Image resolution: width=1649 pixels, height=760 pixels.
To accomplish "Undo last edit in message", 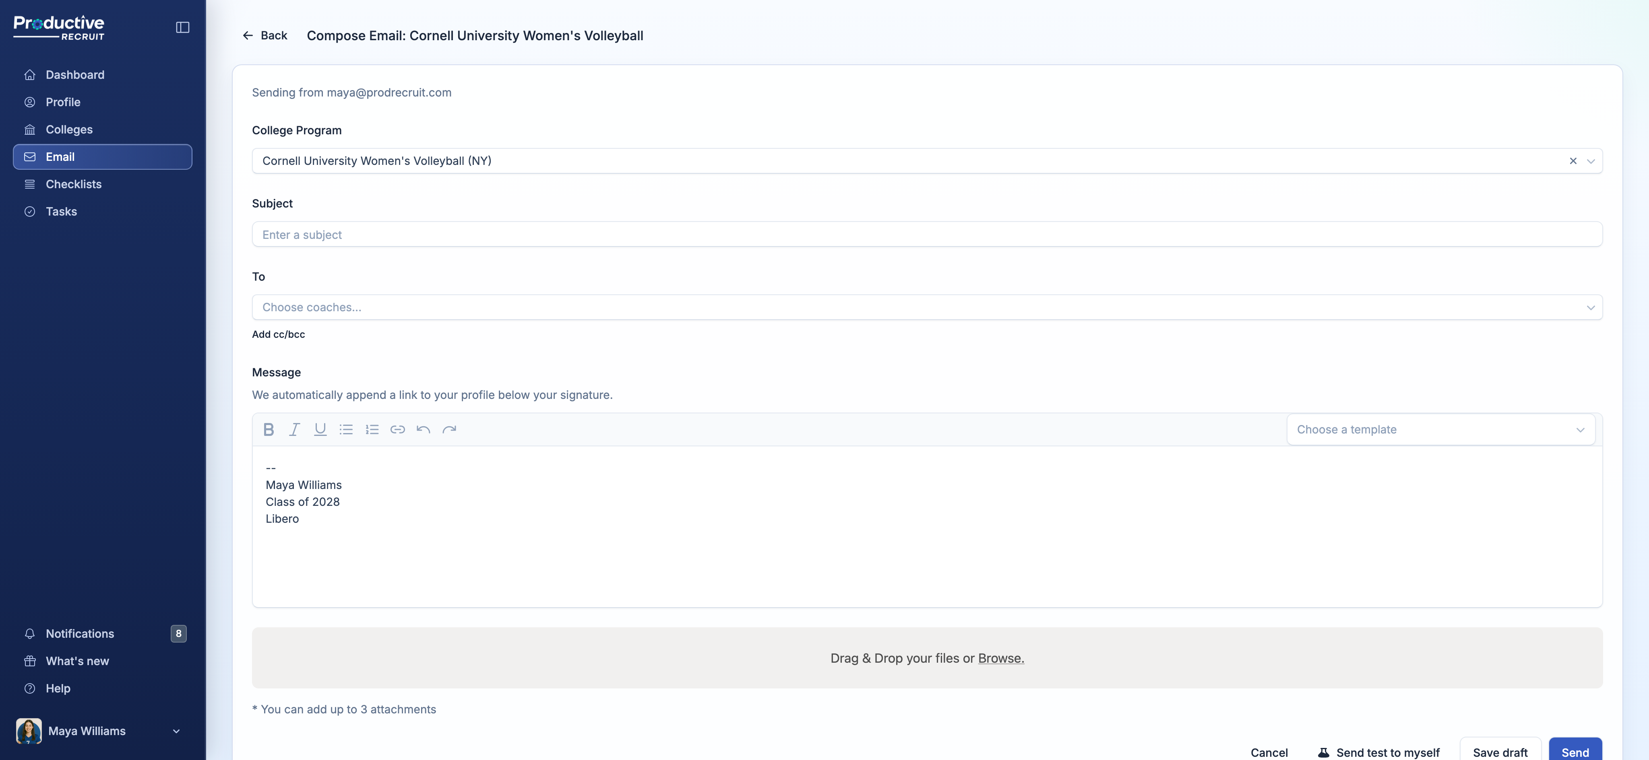I will [x=423, y=429].
